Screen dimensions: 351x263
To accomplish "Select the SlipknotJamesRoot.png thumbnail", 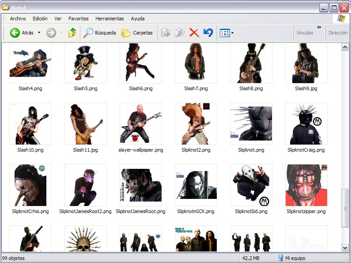I will pos(140,185).
